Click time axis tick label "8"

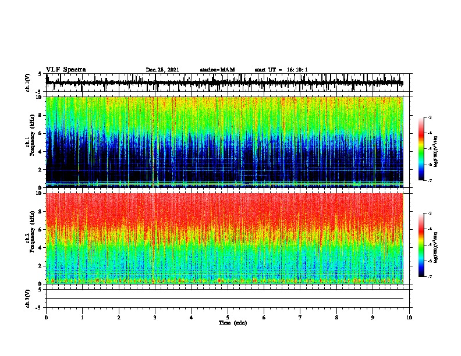pos(336,318)
